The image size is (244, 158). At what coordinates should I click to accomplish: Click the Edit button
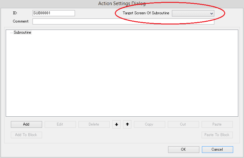[60, 124]
